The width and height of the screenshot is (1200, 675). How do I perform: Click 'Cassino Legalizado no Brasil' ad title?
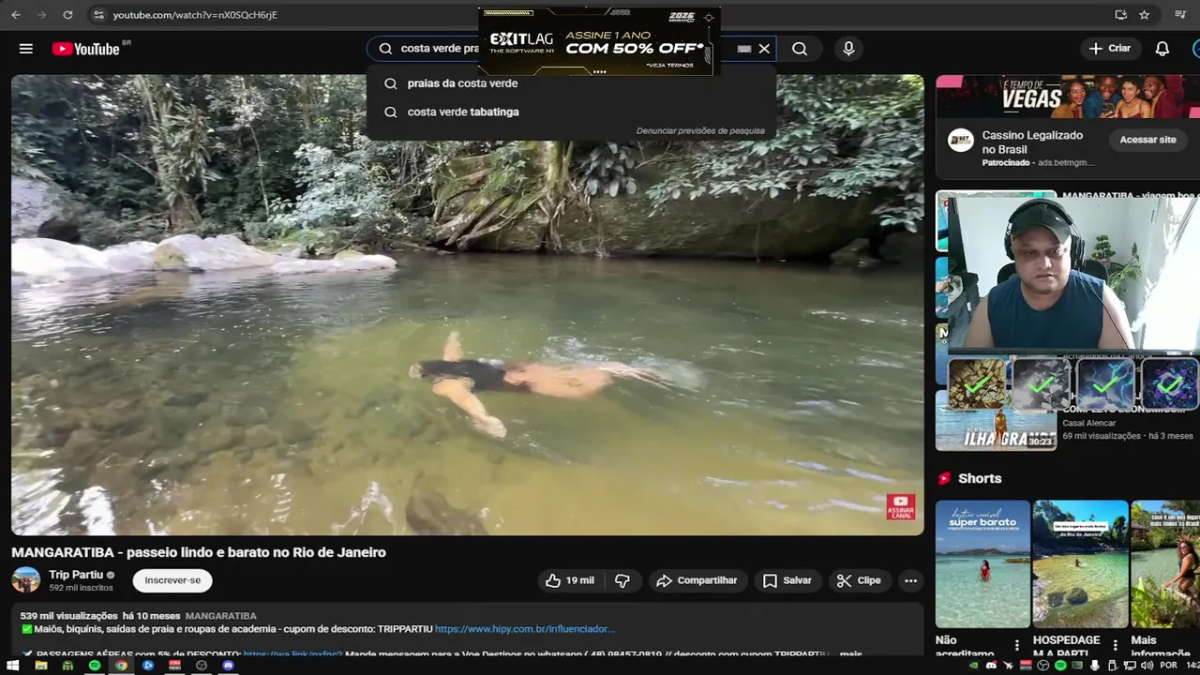(x=1032, y=142)
